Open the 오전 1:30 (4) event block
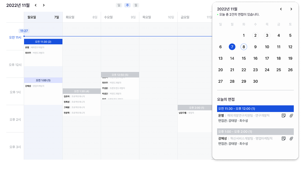Viewport: 308px width, 173px height. (x=82, y=91)
